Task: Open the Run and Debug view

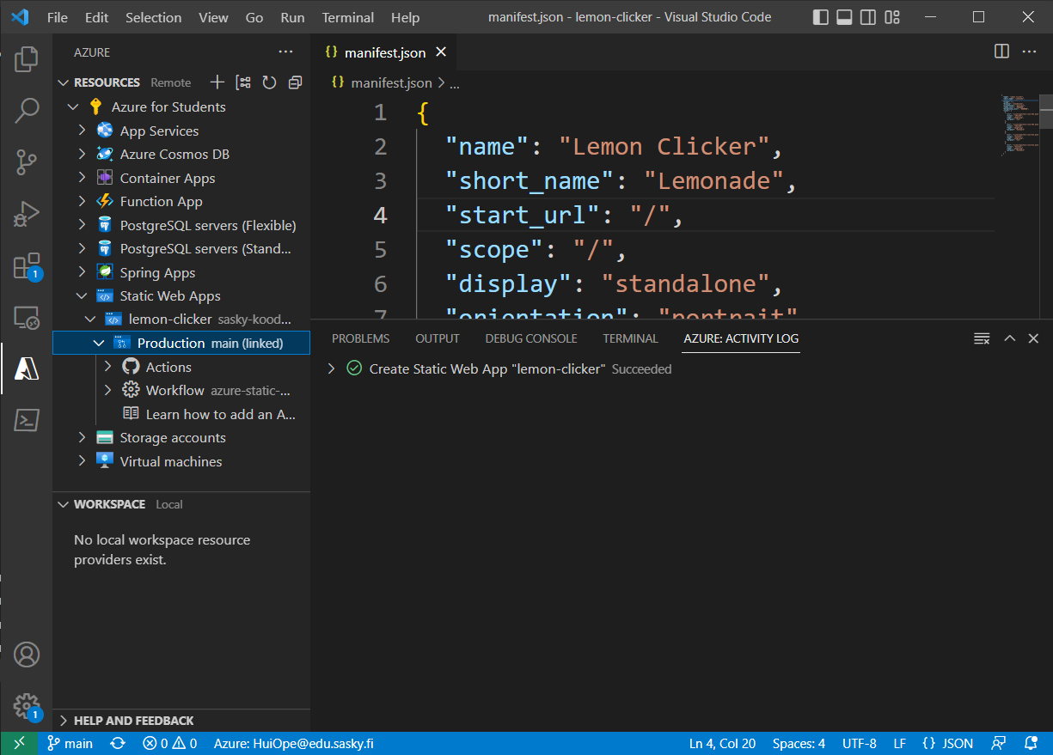Action: (27, 214)
